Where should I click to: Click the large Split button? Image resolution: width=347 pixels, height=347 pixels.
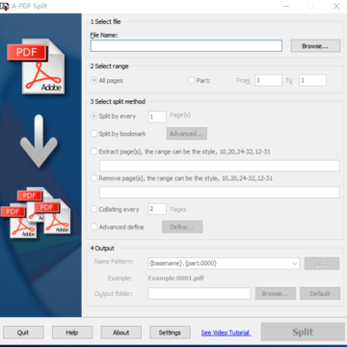(x=303, y=332)
